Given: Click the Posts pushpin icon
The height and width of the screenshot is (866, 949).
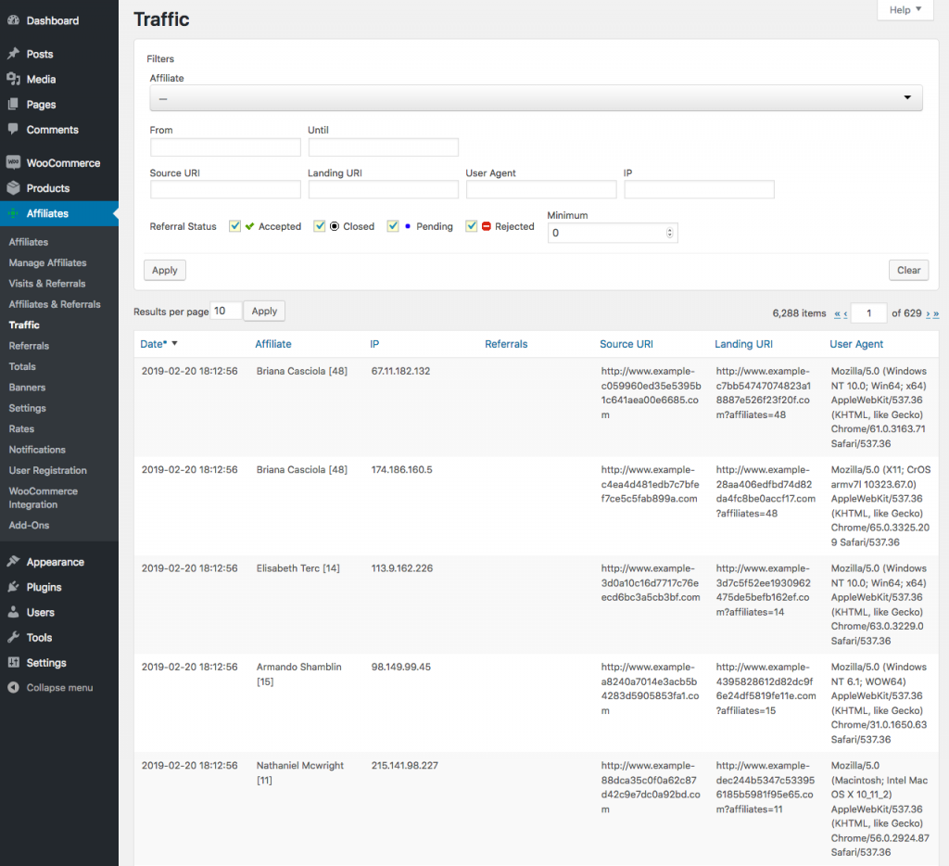Looking at the screenshot, I should tap(13, 54).
